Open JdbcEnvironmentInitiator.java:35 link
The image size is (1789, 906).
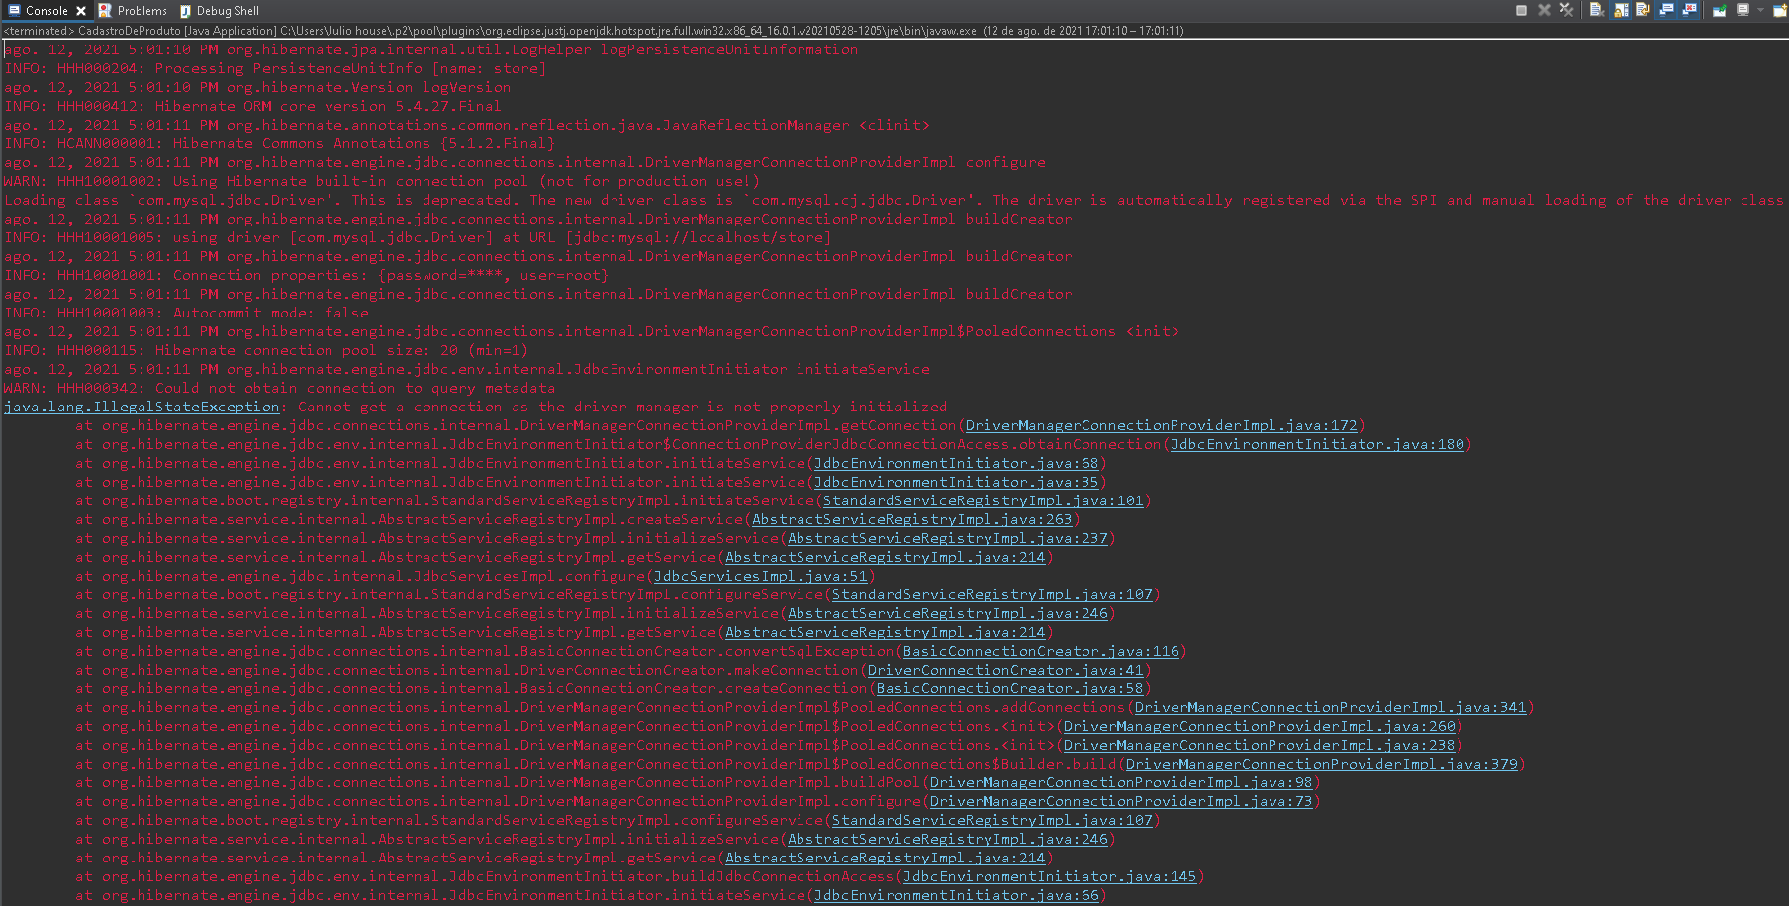click(956, 482)
